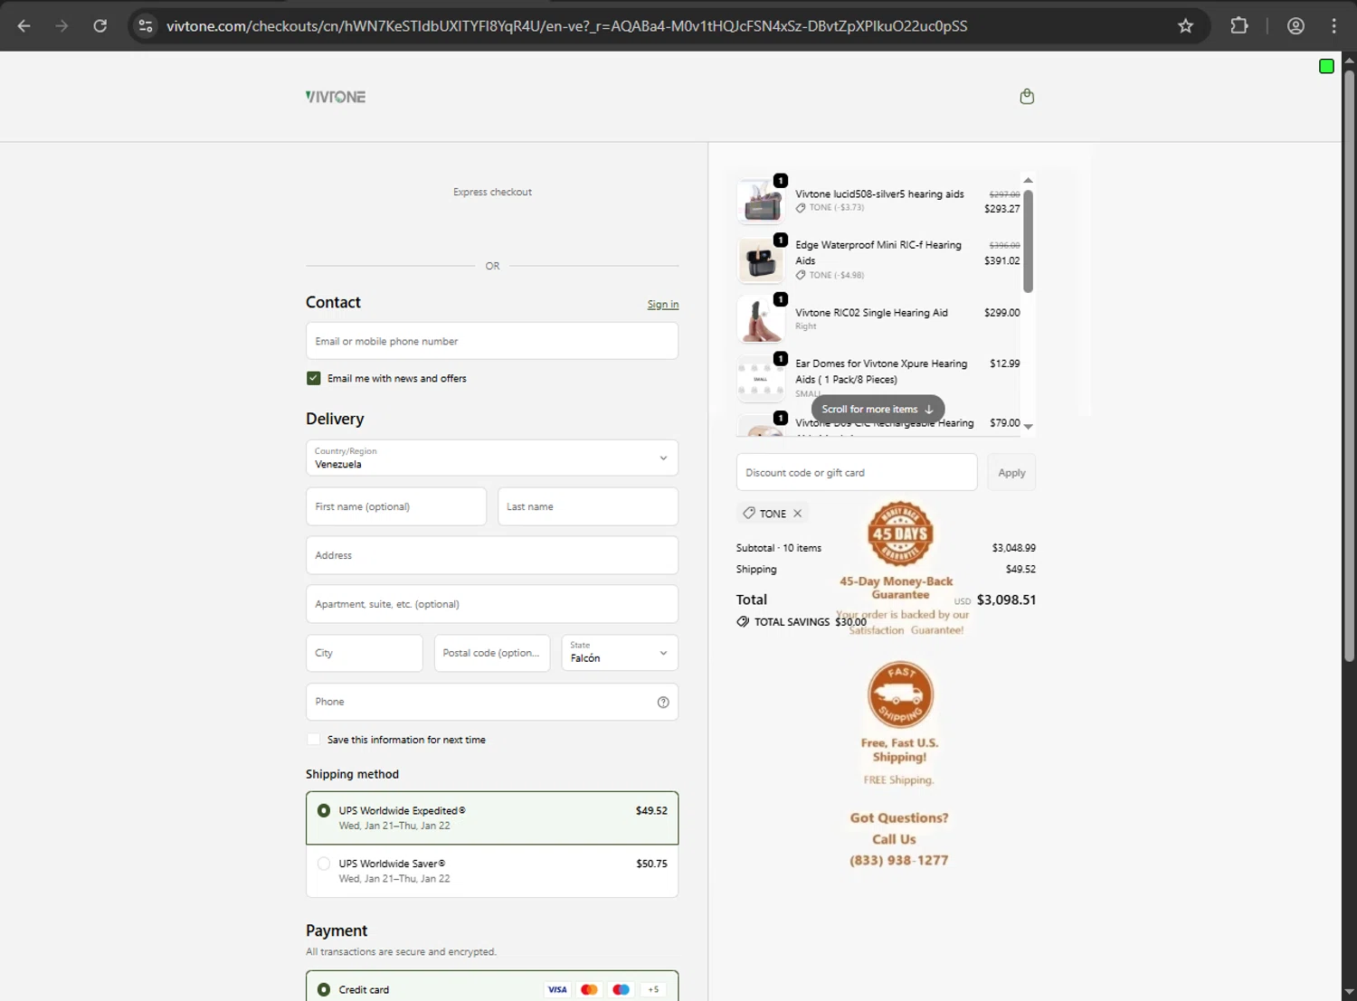
Task: Focus the Address field
Action: pos(492,556)
